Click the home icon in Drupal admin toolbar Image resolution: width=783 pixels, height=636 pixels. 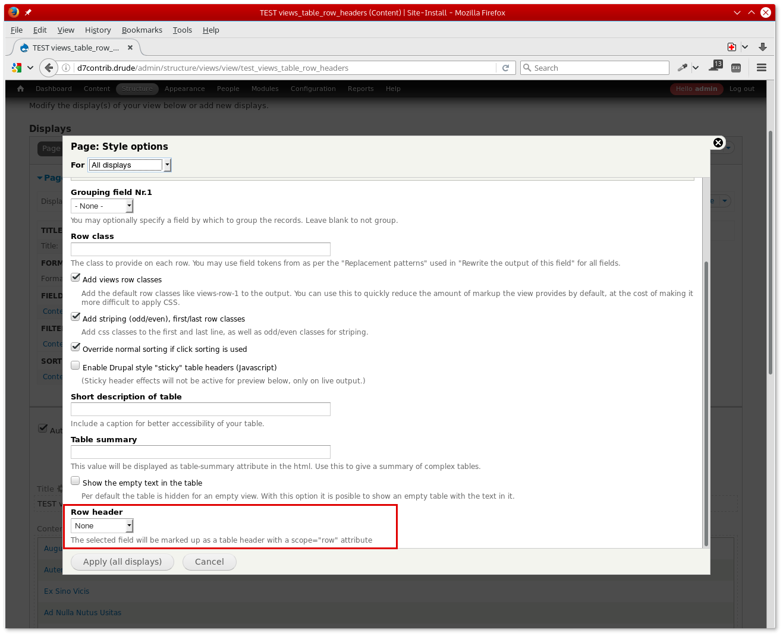(20, 88)
